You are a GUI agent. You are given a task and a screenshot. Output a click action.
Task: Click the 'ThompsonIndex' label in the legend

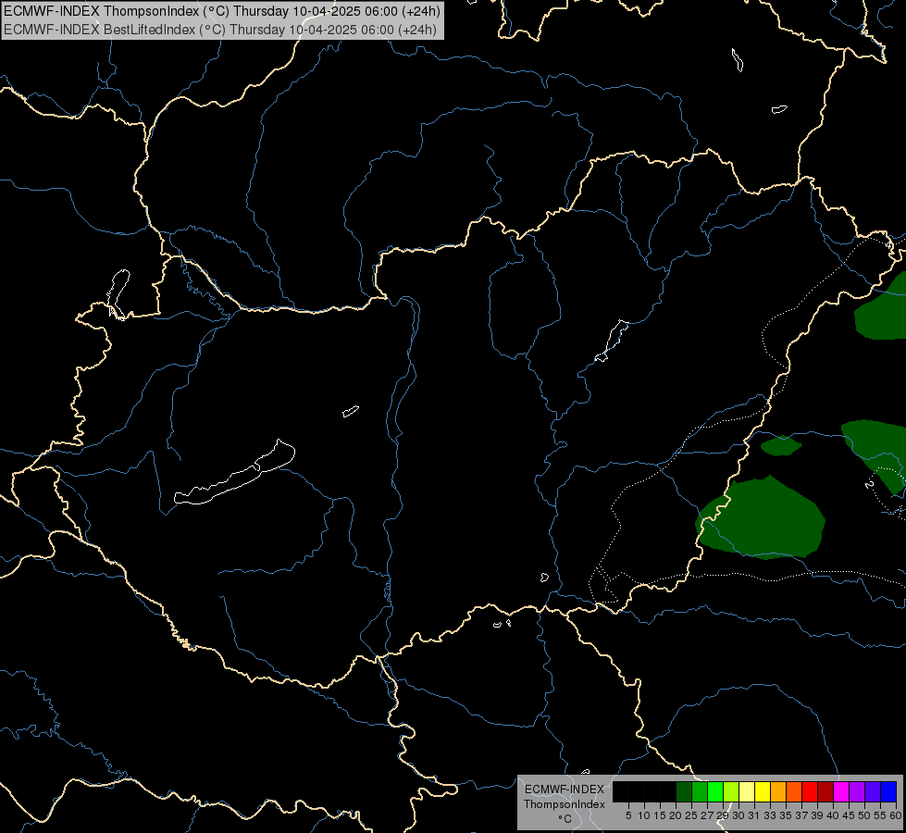565,804
